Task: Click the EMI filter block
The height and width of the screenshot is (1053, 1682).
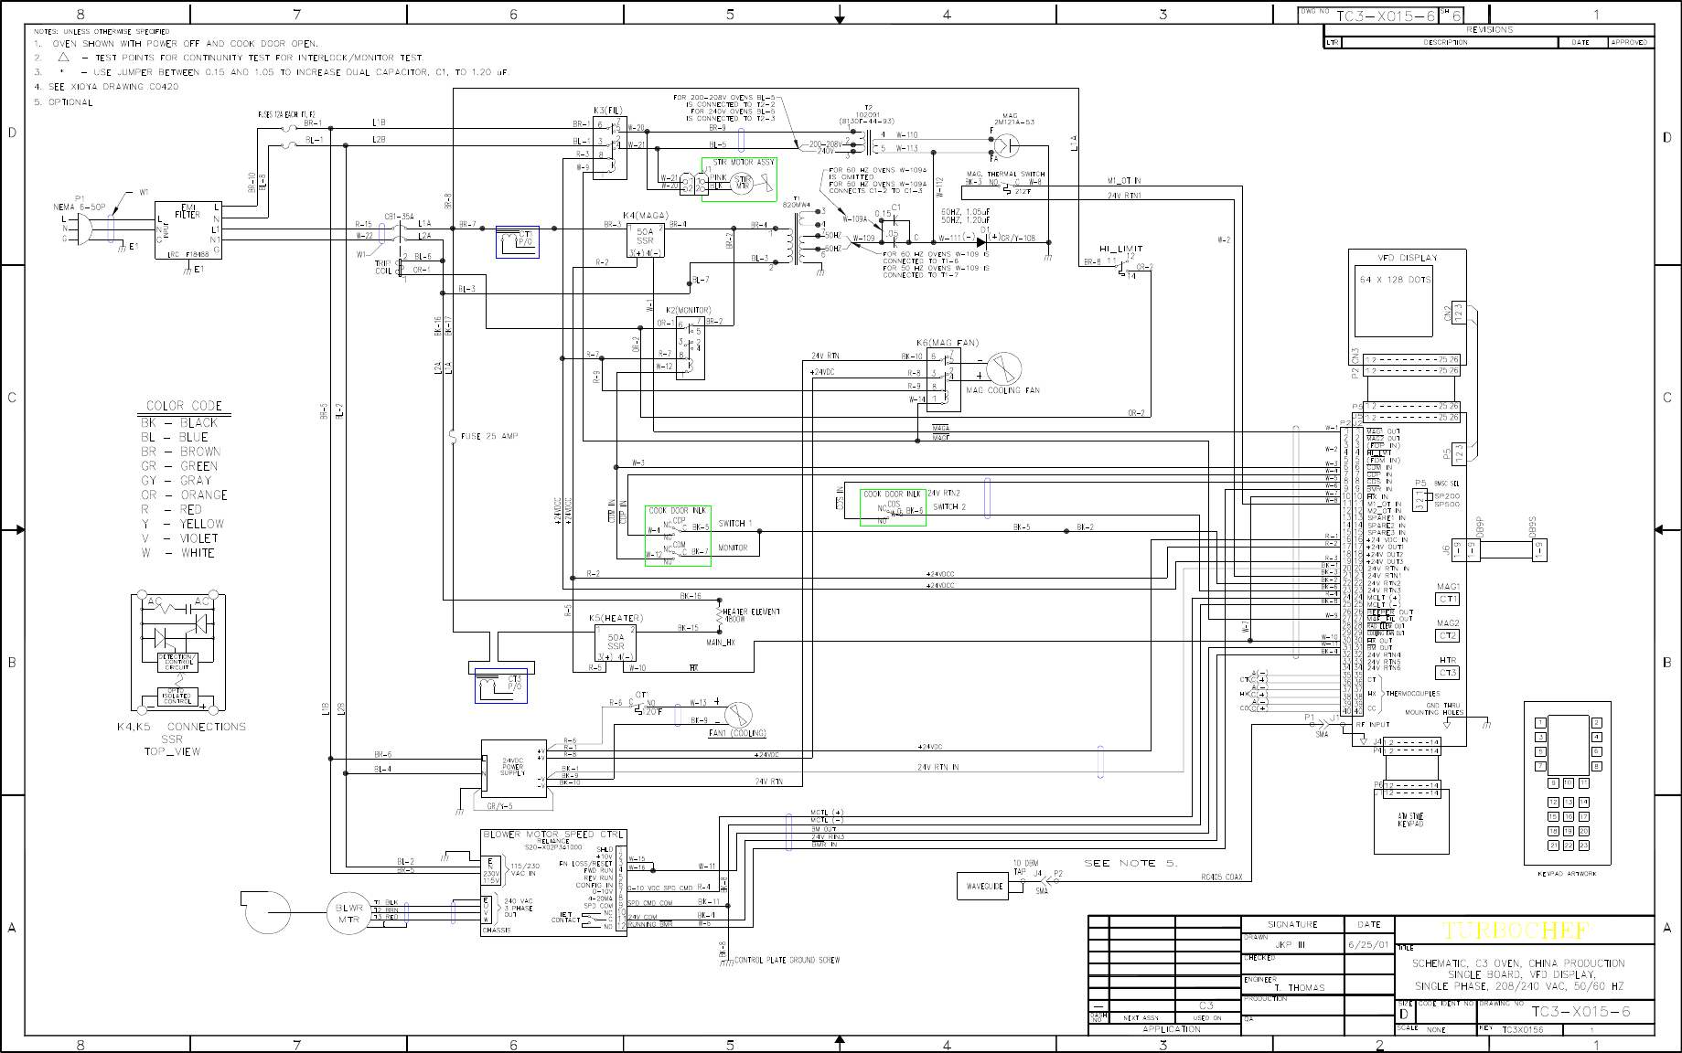Action: tap(187, 229)
